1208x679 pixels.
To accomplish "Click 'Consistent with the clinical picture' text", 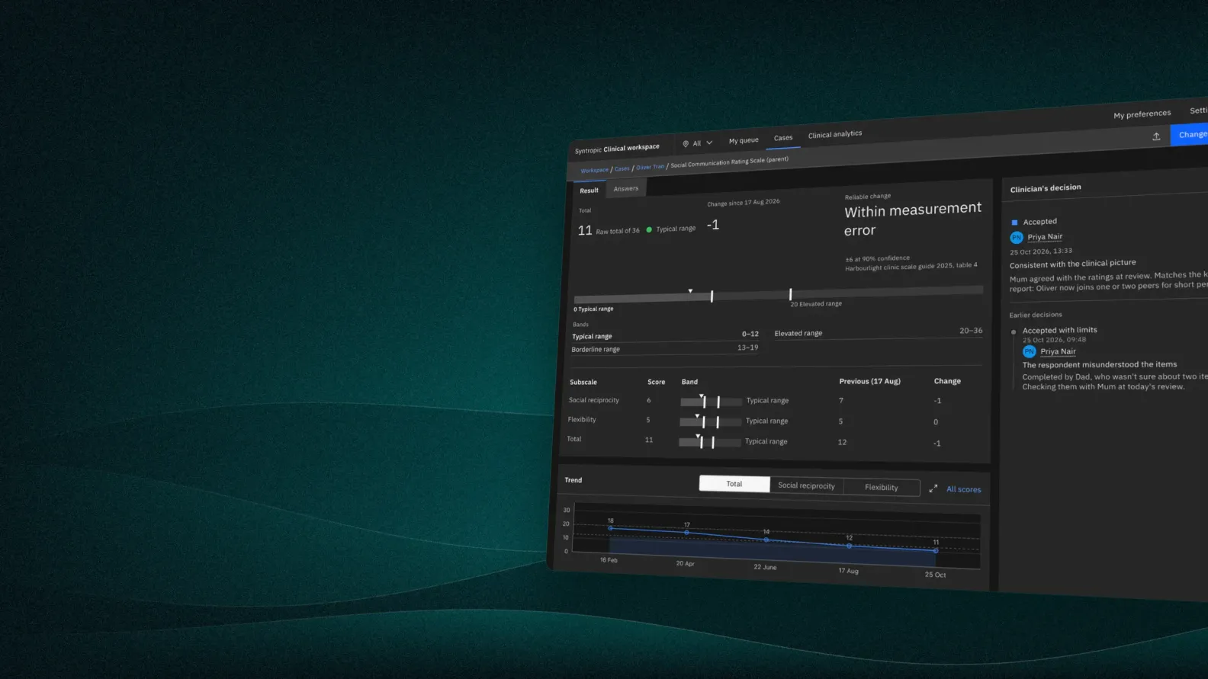I will [1073, 264].
